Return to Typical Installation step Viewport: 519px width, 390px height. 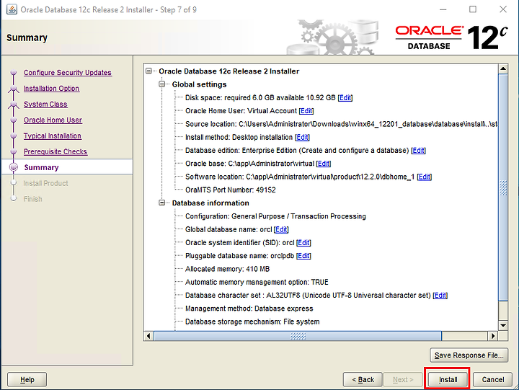tap(53, 136)
